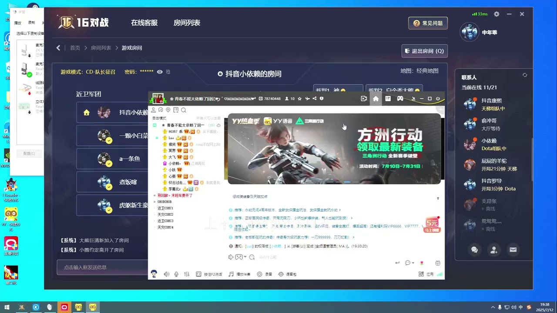
Task: Refresh the 联系人 contacts list
Action: [x=525, y=75]
